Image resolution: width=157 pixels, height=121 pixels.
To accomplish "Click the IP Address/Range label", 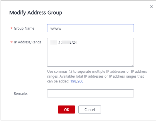I will coord(27,42).
